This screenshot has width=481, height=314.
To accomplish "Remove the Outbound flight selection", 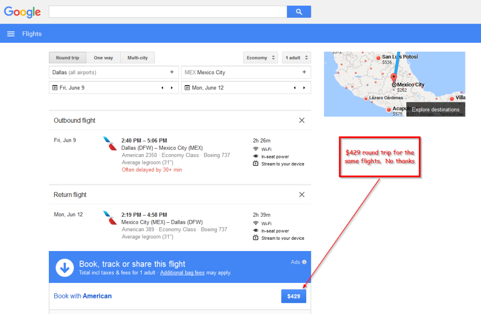I will coord(302,120).
